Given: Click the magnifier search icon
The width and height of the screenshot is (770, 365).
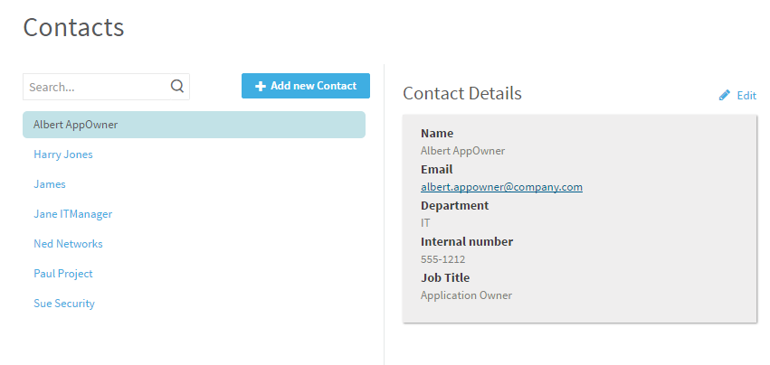Looking at the screenshot, I should tap(177, 87).
